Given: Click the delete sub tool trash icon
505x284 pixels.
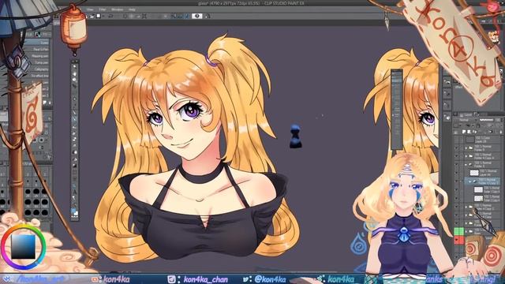Looking at the screenshot, I should click(x=50, y=103).
